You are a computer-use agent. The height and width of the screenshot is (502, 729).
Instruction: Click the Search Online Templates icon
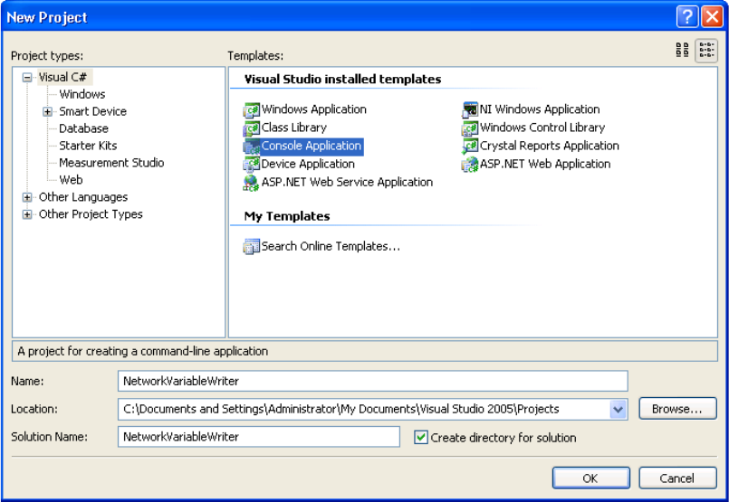tap(251, 247)
